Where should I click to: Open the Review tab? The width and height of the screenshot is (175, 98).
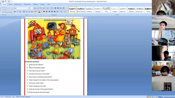[x=42, y=4]
